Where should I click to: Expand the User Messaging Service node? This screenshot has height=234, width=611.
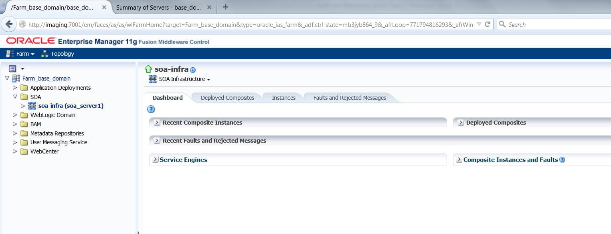tap(15, 142)
